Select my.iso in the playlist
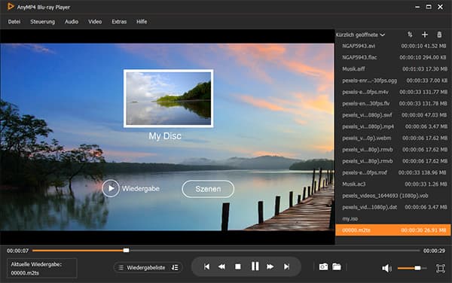This screenshot has height=283, width=452. (393, 219)
